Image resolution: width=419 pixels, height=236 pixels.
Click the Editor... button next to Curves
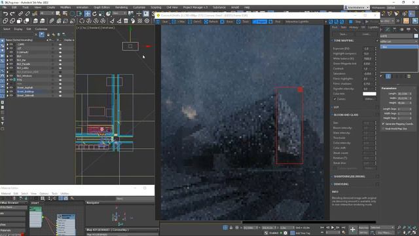[x=369, y=99]
